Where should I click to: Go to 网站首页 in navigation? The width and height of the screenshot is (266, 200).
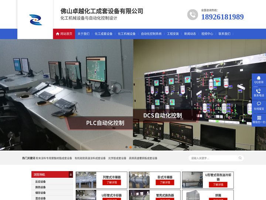coord(64,34)
